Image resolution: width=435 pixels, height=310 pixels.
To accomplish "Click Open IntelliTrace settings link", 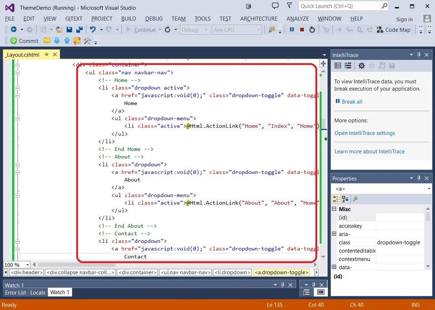I will coord(364,133).
